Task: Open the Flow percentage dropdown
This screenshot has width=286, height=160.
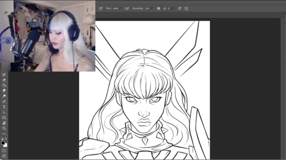Action: coord(121,8)
